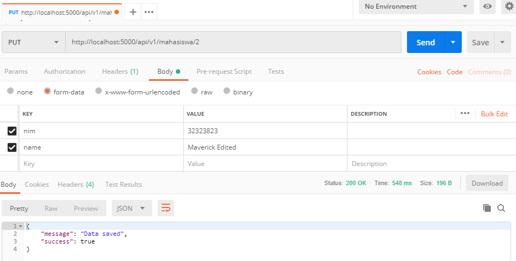Click the 548 ms time value

pyautogui.click(x=402, y=183)
